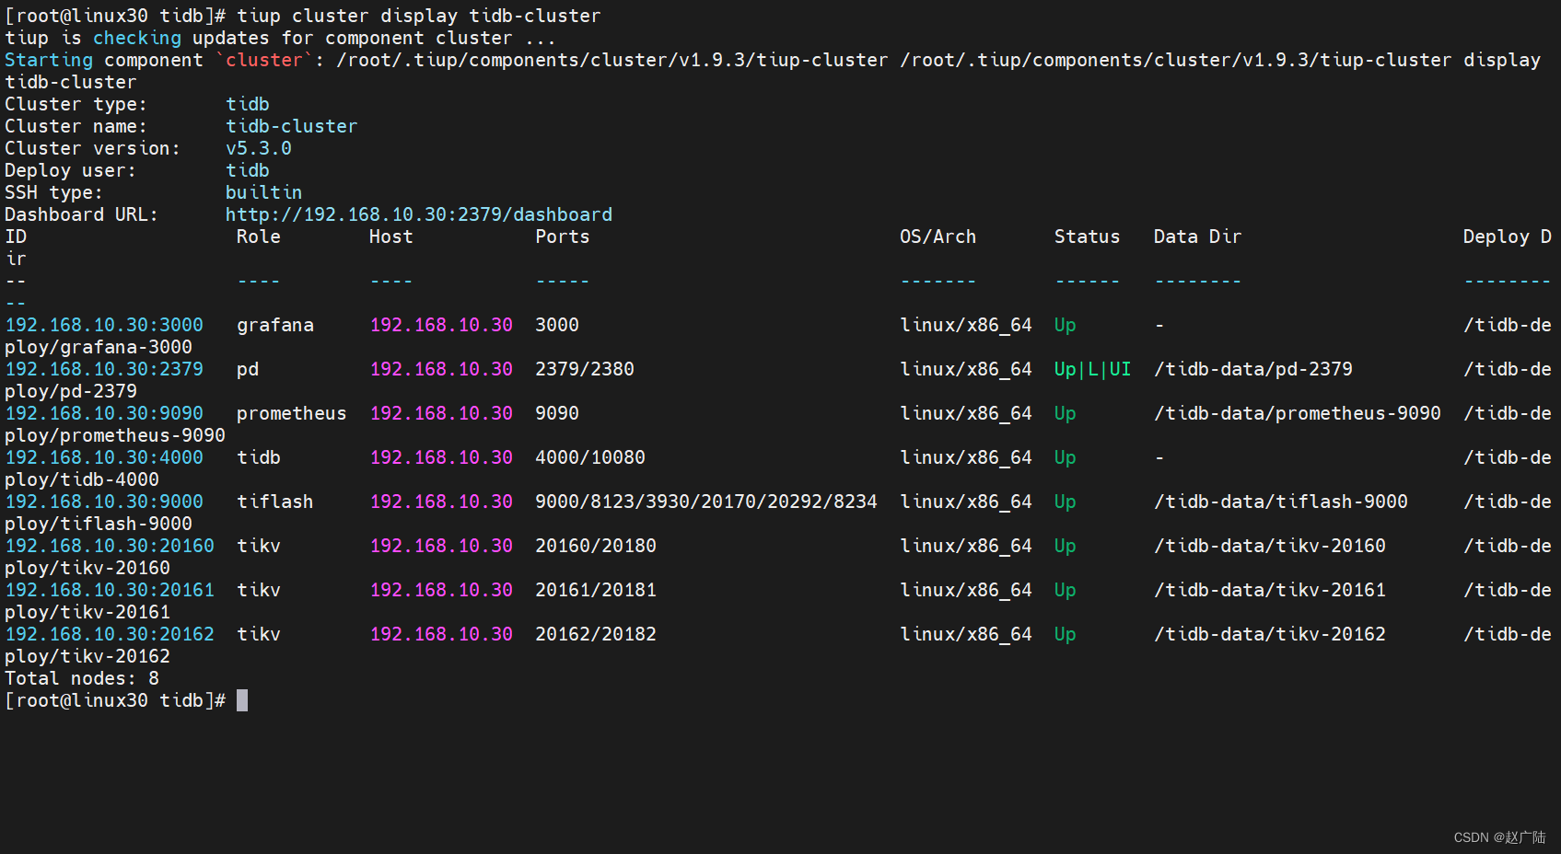This screenshot has width=1561, height=854.
Task: Click the 'Data Dir' column header
Action: (1198, 237)
